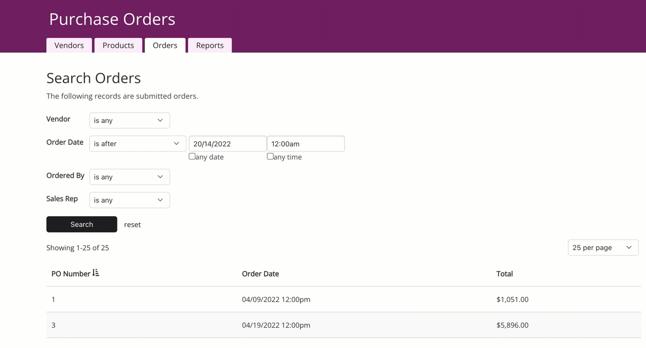Enable the any time checkbox
Image resolution: width=646 pixels, height=348 pixels.
[x=270, y=157]
